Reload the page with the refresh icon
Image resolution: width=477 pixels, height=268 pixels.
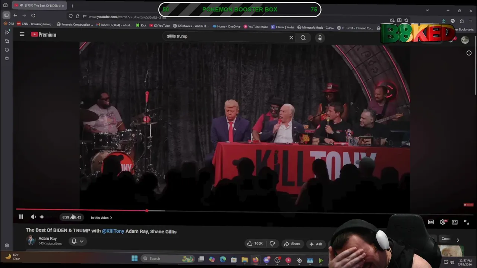click(33, 15)
